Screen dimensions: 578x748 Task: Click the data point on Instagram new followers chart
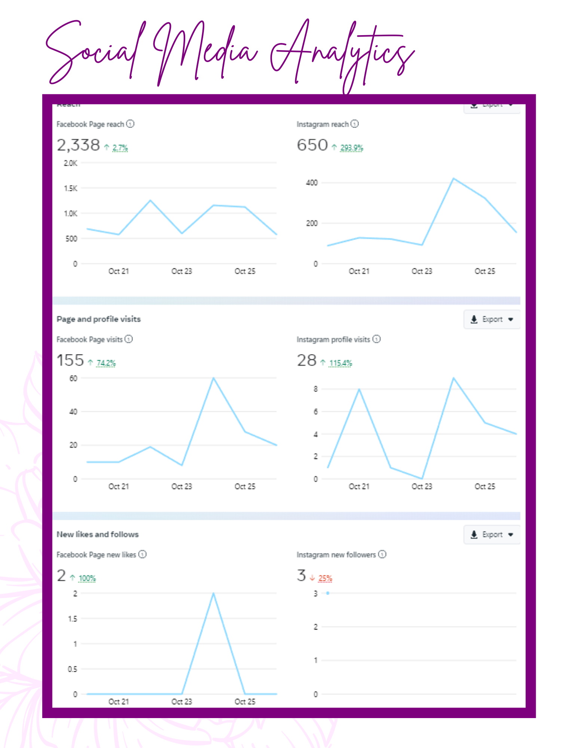328,593
